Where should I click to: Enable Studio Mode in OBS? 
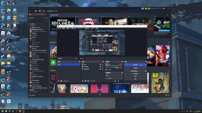135,74
